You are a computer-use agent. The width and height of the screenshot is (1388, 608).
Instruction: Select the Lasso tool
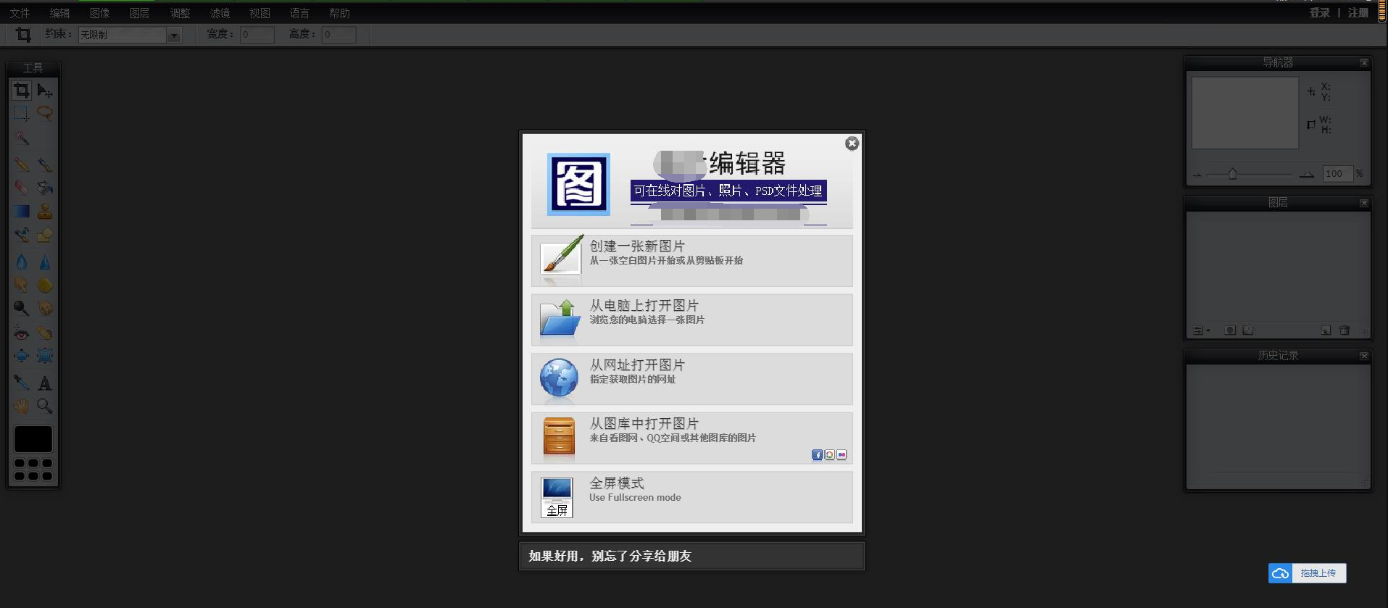point(45,113)
